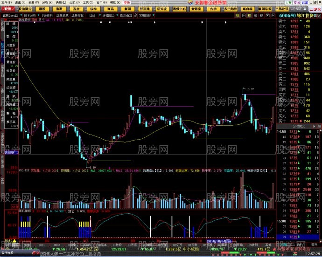Click the panel window icon after 移
This screenshot has height=257, width=322.
click(x=267, y=15)
